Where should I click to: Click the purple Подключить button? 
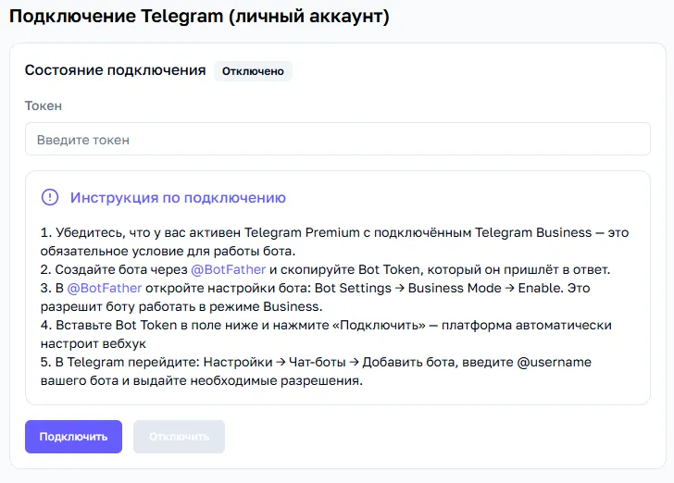click(x=73, y=437)
